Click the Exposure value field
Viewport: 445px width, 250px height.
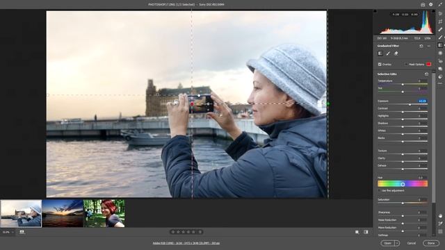pos(422,101)
